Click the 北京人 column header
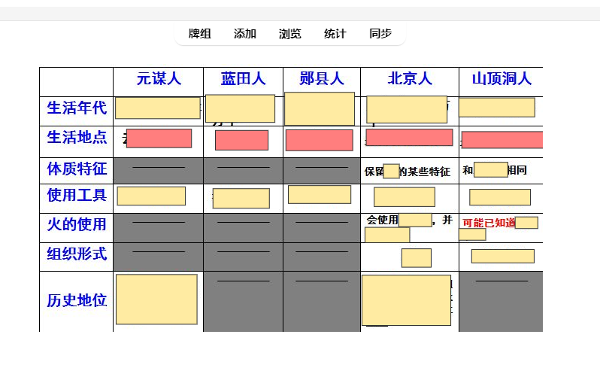Image resolution: width=600 pixels, height=377 pixels. pos(410,79)
